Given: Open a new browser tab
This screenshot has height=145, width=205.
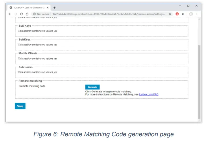Looking at the screenshot, I should pyautogui.click(x=54, y=8).
